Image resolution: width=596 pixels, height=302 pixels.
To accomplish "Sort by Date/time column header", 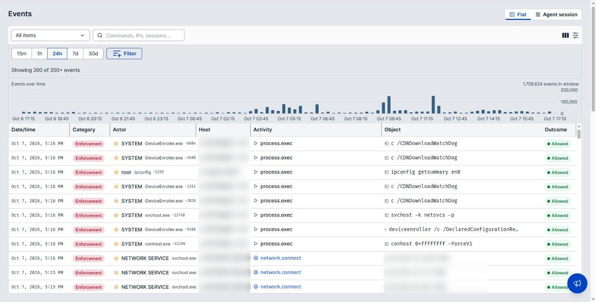I will pyautogui.click(x=23, y=129).
